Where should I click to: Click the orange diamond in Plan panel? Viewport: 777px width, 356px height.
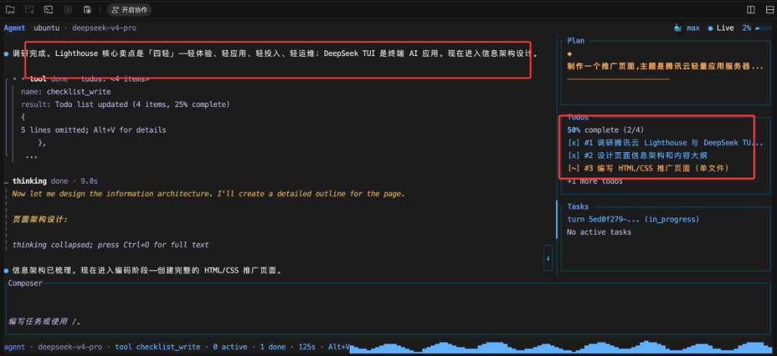[569, 53]
